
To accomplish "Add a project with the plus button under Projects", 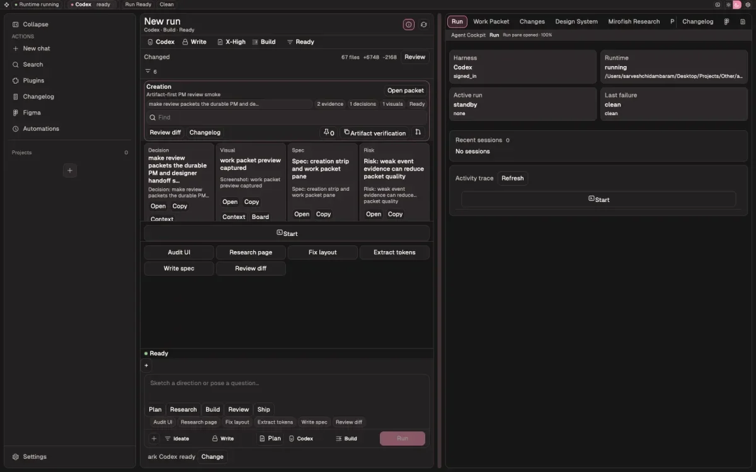I will (x=70, y=171).
